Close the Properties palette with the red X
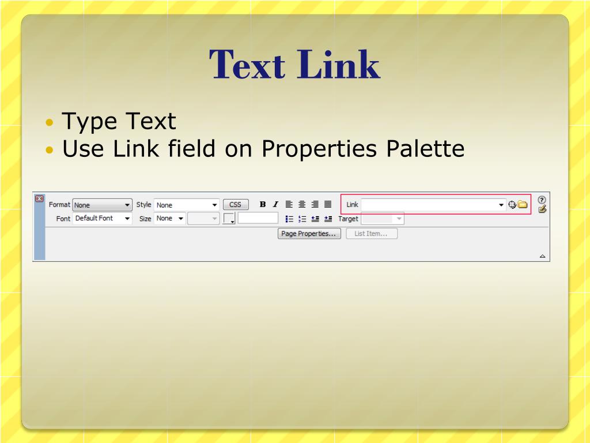590x443 pixels. [39, 198]
